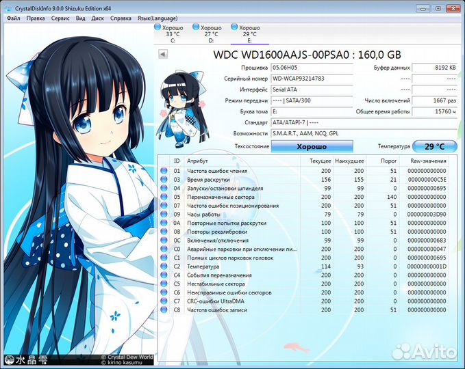The width and height of the screenshot is (465, 369).
Task: Click status orb for attribute 01
Action: (164, 171)
